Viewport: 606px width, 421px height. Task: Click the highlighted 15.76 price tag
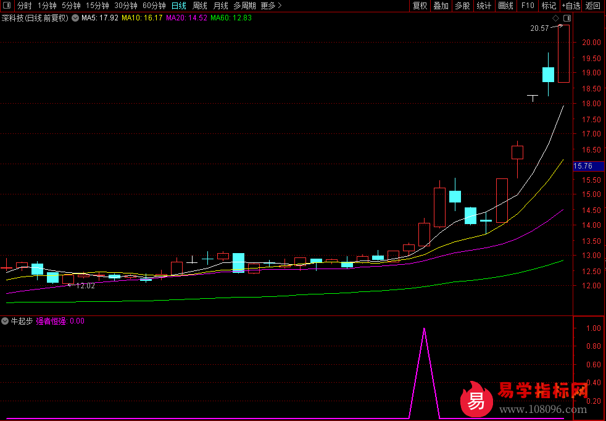pyautogui.click(x=588, y=166)
